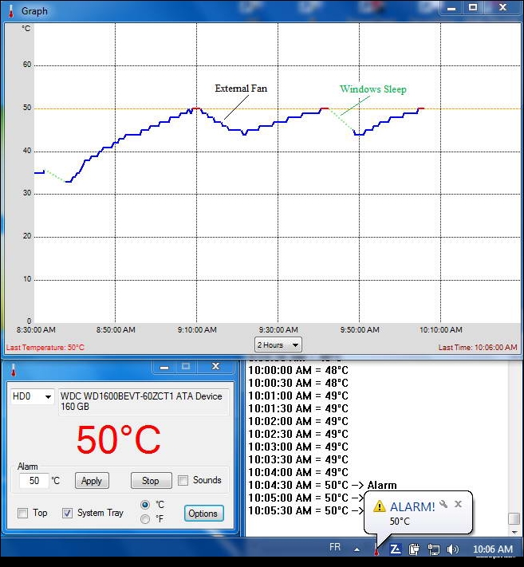Click the Last Time: 10:06:00 AM text

tap(478, 348)
